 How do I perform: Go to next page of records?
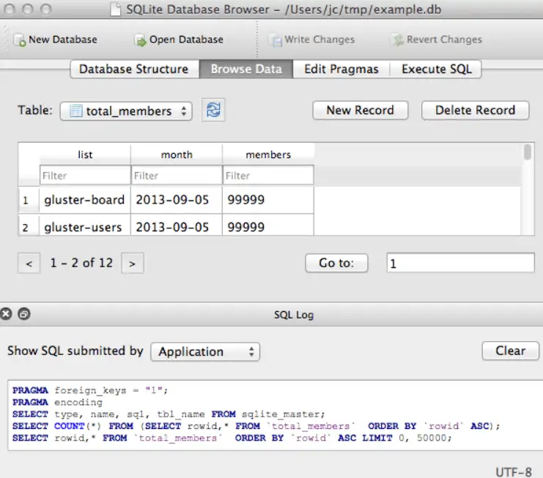(133, 264)
